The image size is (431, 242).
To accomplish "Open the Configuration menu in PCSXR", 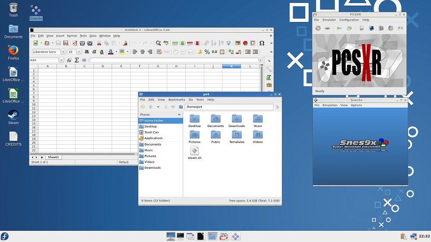I will pos(349,20).
